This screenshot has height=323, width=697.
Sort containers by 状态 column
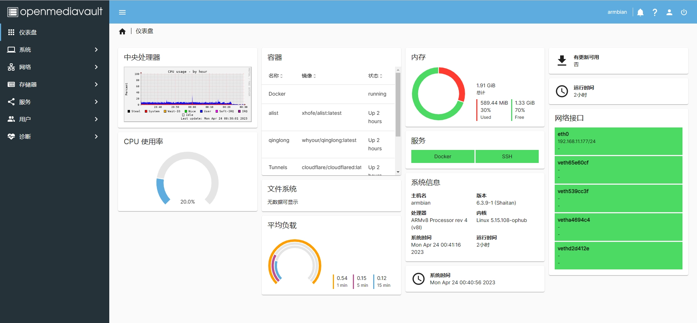(375, 76)
